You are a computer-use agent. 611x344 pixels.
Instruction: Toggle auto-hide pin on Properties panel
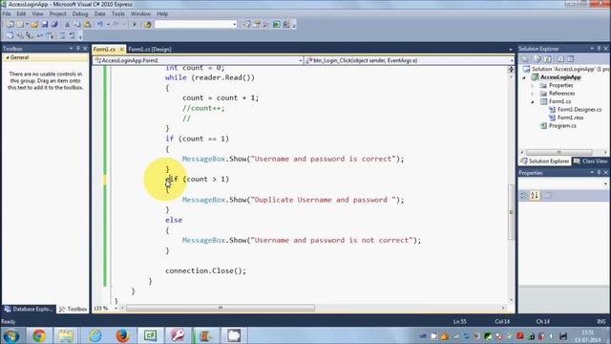pos(599,172)
